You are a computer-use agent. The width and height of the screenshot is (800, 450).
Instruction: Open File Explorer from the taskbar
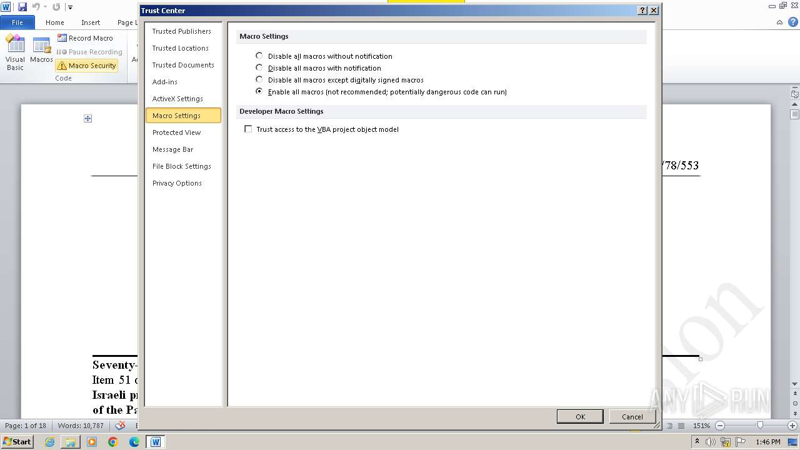(x=71, y=442)
